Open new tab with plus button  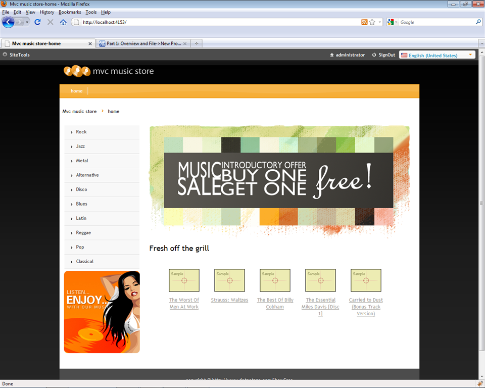[197, 43]
